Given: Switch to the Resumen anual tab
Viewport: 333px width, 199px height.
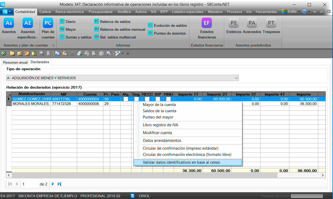Looking at the screenshot, I should [15, 62].
